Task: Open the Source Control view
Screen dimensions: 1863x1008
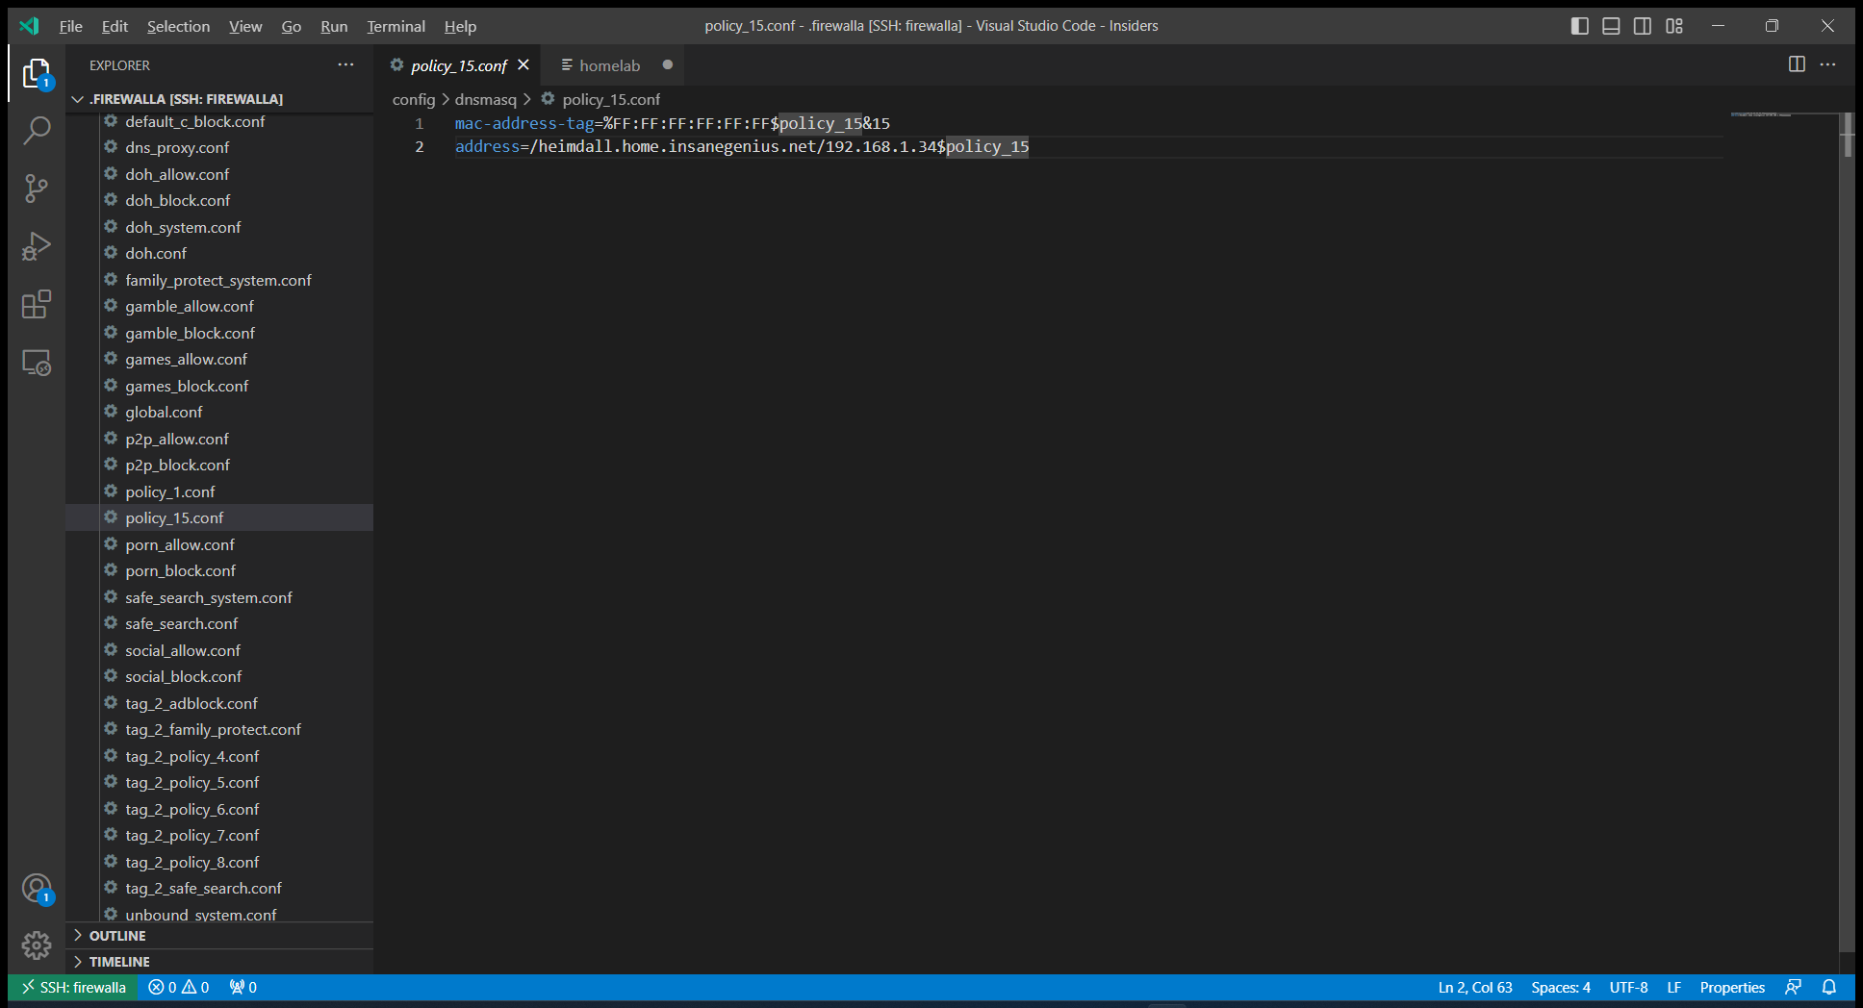Action: click(37, 189)
